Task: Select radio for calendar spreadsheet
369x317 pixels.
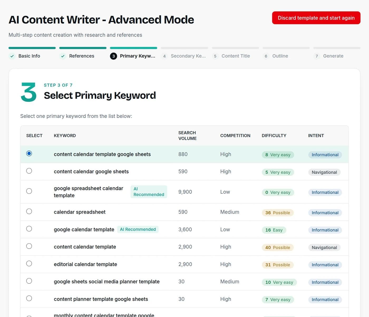Action: [x=29, y=211]
